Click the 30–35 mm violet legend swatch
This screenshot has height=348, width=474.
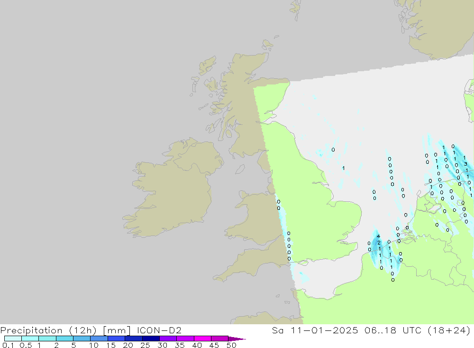(168, 339)
